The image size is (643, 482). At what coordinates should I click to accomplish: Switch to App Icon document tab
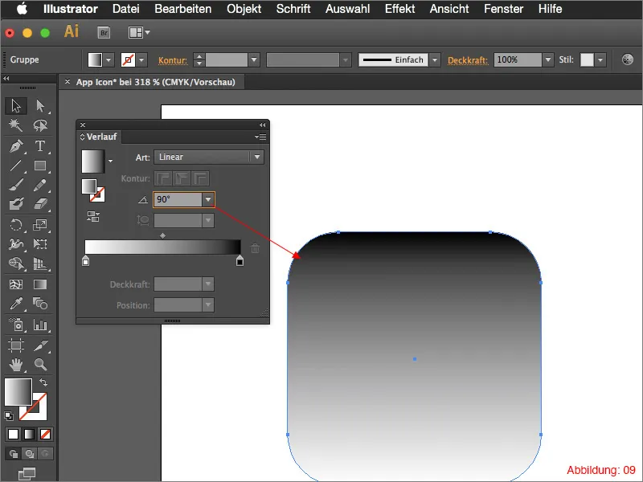155,82
